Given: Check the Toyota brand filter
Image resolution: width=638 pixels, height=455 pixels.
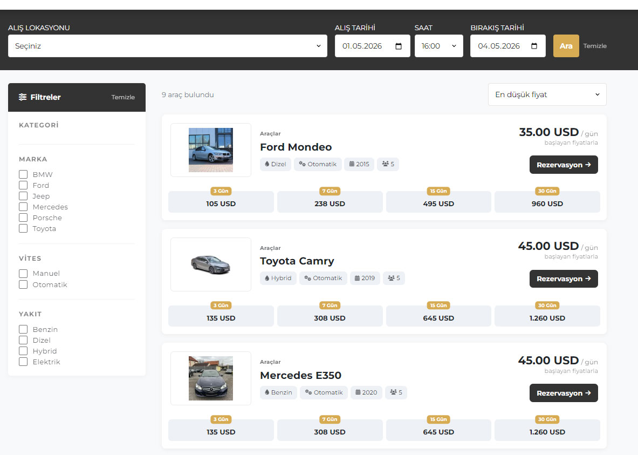Looking at the screenshot, I should (23, 228).
